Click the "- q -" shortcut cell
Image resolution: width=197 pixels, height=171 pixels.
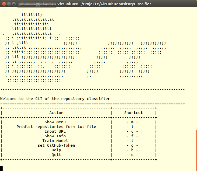pyautogui.click(x=132, y=155)
